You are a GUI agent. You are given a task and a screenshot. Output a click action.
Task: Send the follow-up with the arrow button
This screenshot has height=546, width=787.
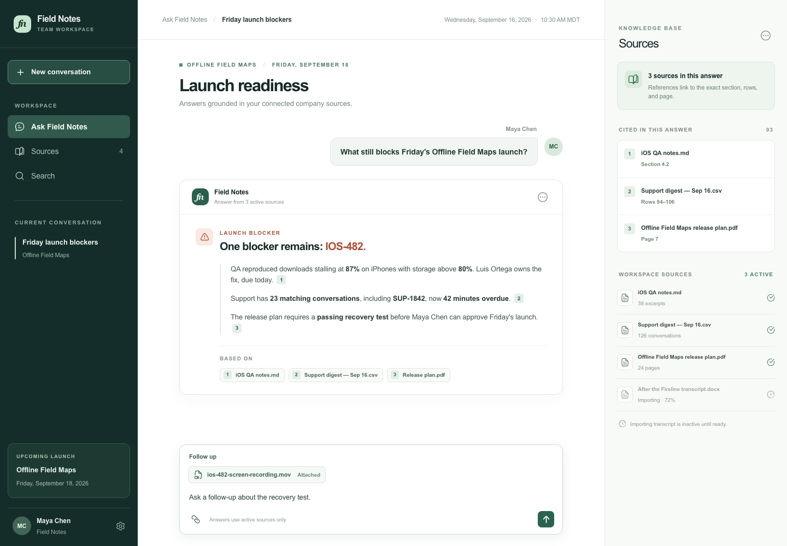pyautogui.click(x=546, y=519)
